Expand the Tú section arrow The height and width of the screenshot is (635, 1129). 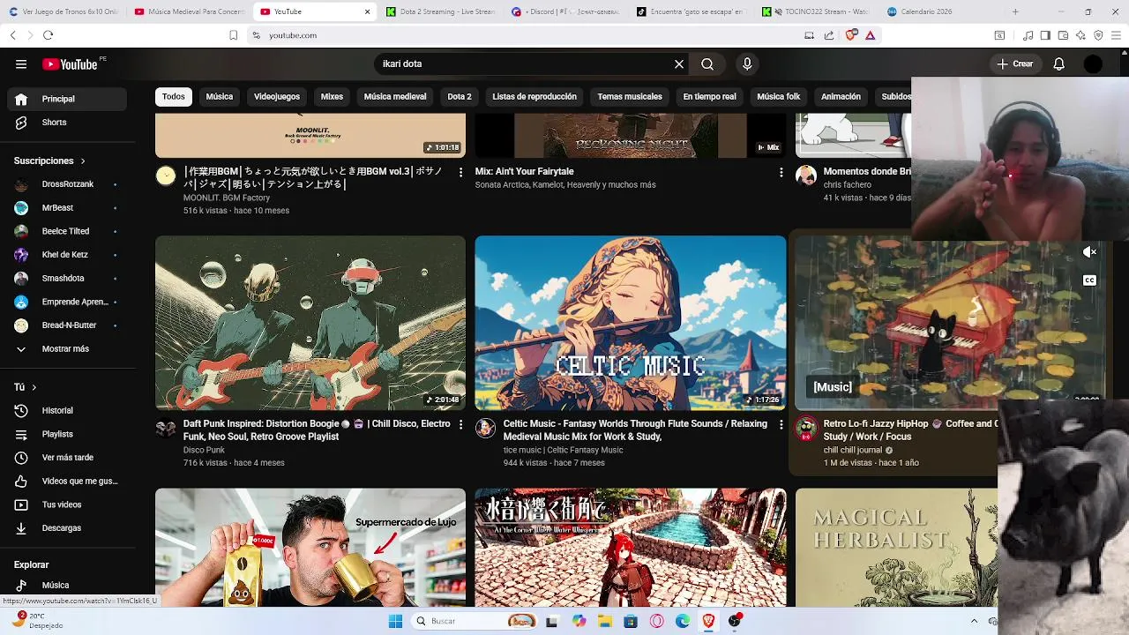[x=34, y=387]
